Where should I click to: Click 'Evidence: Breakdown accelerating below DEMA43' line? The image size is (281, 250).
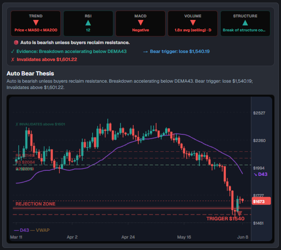[x=71, y=52]
